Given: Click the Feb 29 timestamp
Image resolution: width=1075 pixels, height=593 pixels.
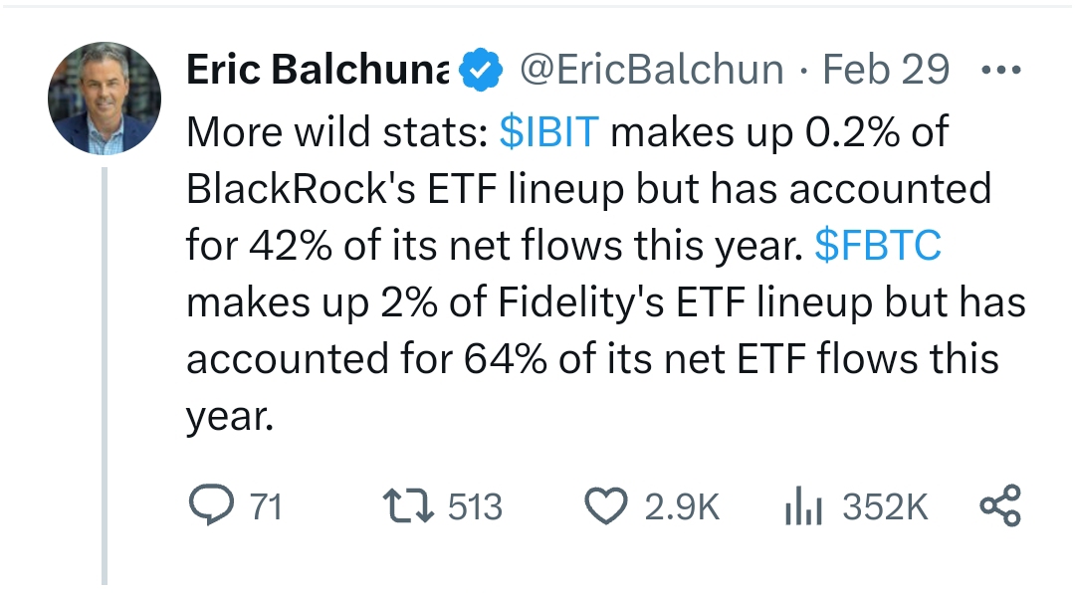Looking at the screenshot, I should coord(886,70).
